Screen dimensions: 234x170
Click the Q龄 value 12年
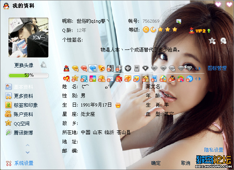tap(81, 30)
